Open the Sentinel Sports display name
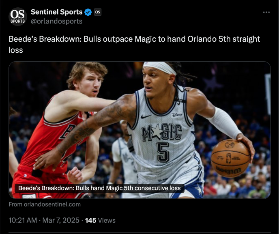The height and width of the screenshot is (234, 279). (x=57, y=12)
